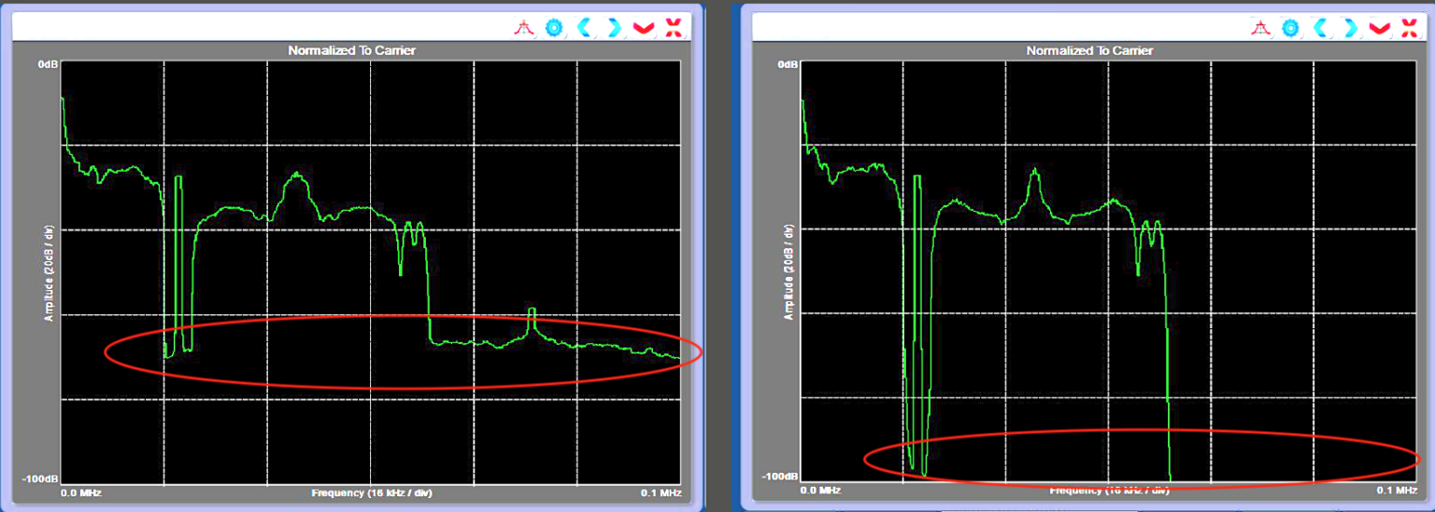Click the right plot's Amplitude (20dB / div) label
The image size is (1435, 512).
tap(788, 272)
